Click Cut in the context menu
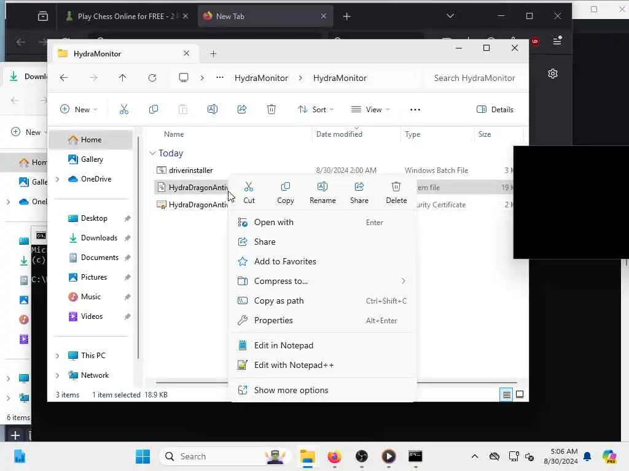 [249, 193]
